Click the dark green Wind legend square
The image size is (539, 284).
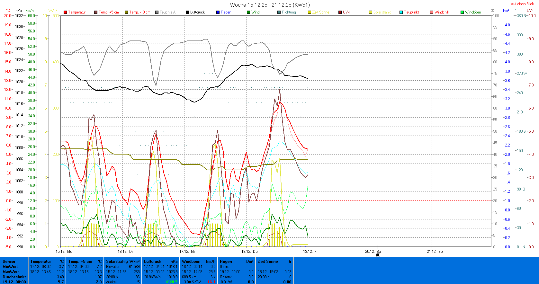click(248, 12)
